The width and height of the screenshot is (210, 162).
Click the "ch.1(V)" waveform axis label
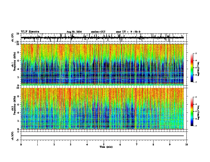pos(13,38)
